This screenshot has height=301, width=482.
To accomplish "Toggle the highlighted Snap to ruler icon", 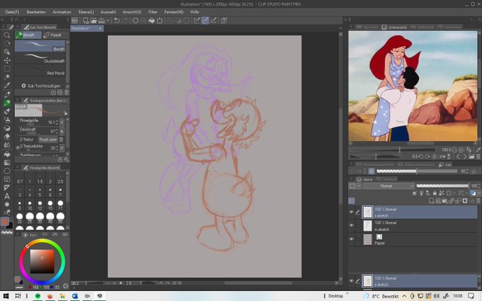I will coord(205,21).
